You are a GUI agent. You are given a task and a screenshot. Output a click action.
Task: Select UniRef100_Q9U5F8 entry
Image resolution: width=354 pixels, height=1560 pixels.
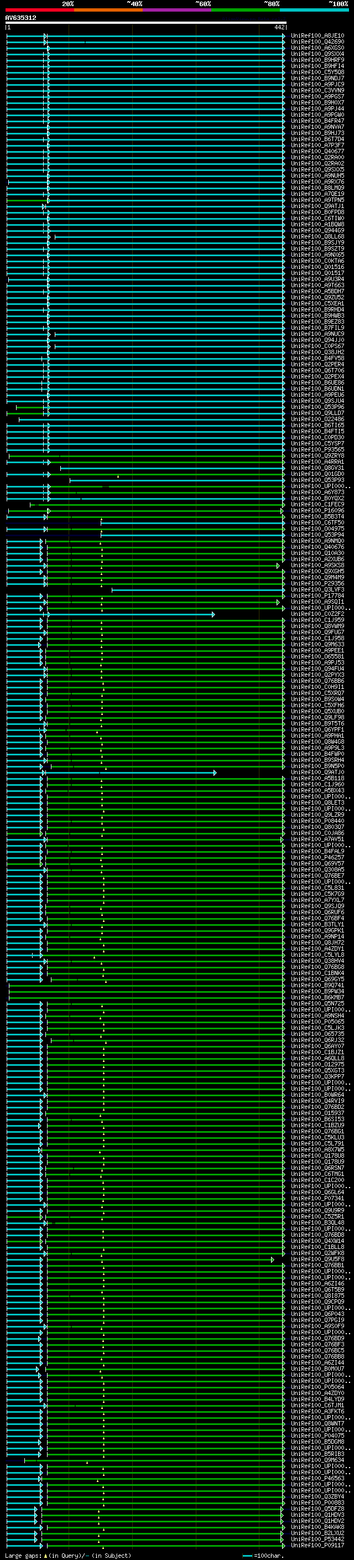317,1260
